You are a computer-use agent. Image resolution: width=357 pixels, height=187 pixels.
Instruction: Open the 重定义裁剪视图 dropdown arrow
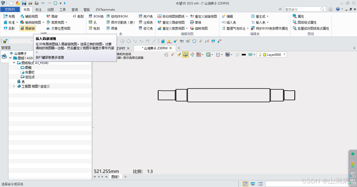(187, 28)
